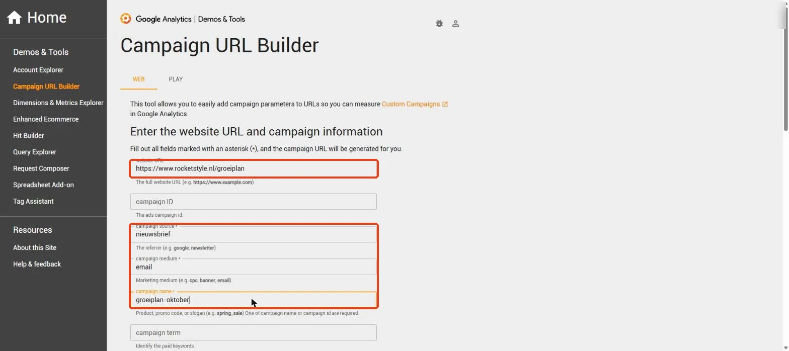Viewport: 789px width, 351px height.
Task: Click the Campaign URL Builder heading
Action: (219, 45)
